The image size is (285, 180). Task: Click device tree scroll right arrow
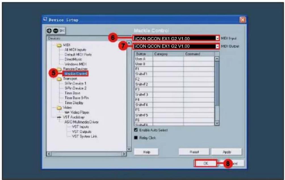(x=124, y=154)
